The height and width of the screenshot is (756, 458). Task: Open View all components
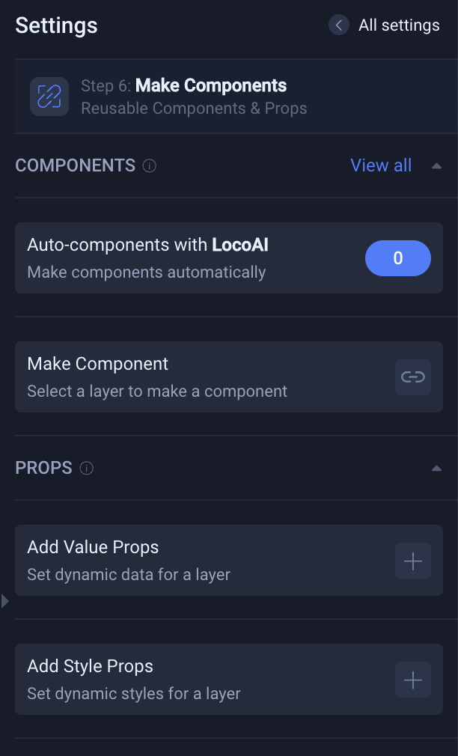[381, 165]
